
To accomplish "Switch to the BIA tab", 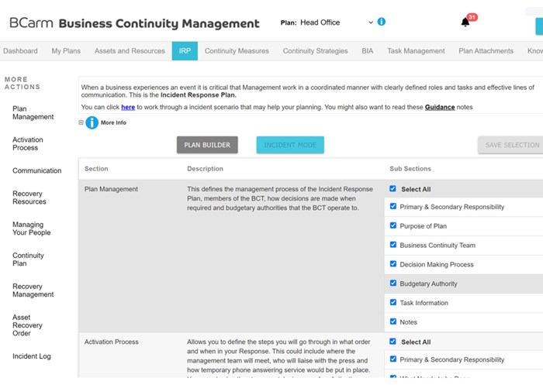I will pos(368,51).
